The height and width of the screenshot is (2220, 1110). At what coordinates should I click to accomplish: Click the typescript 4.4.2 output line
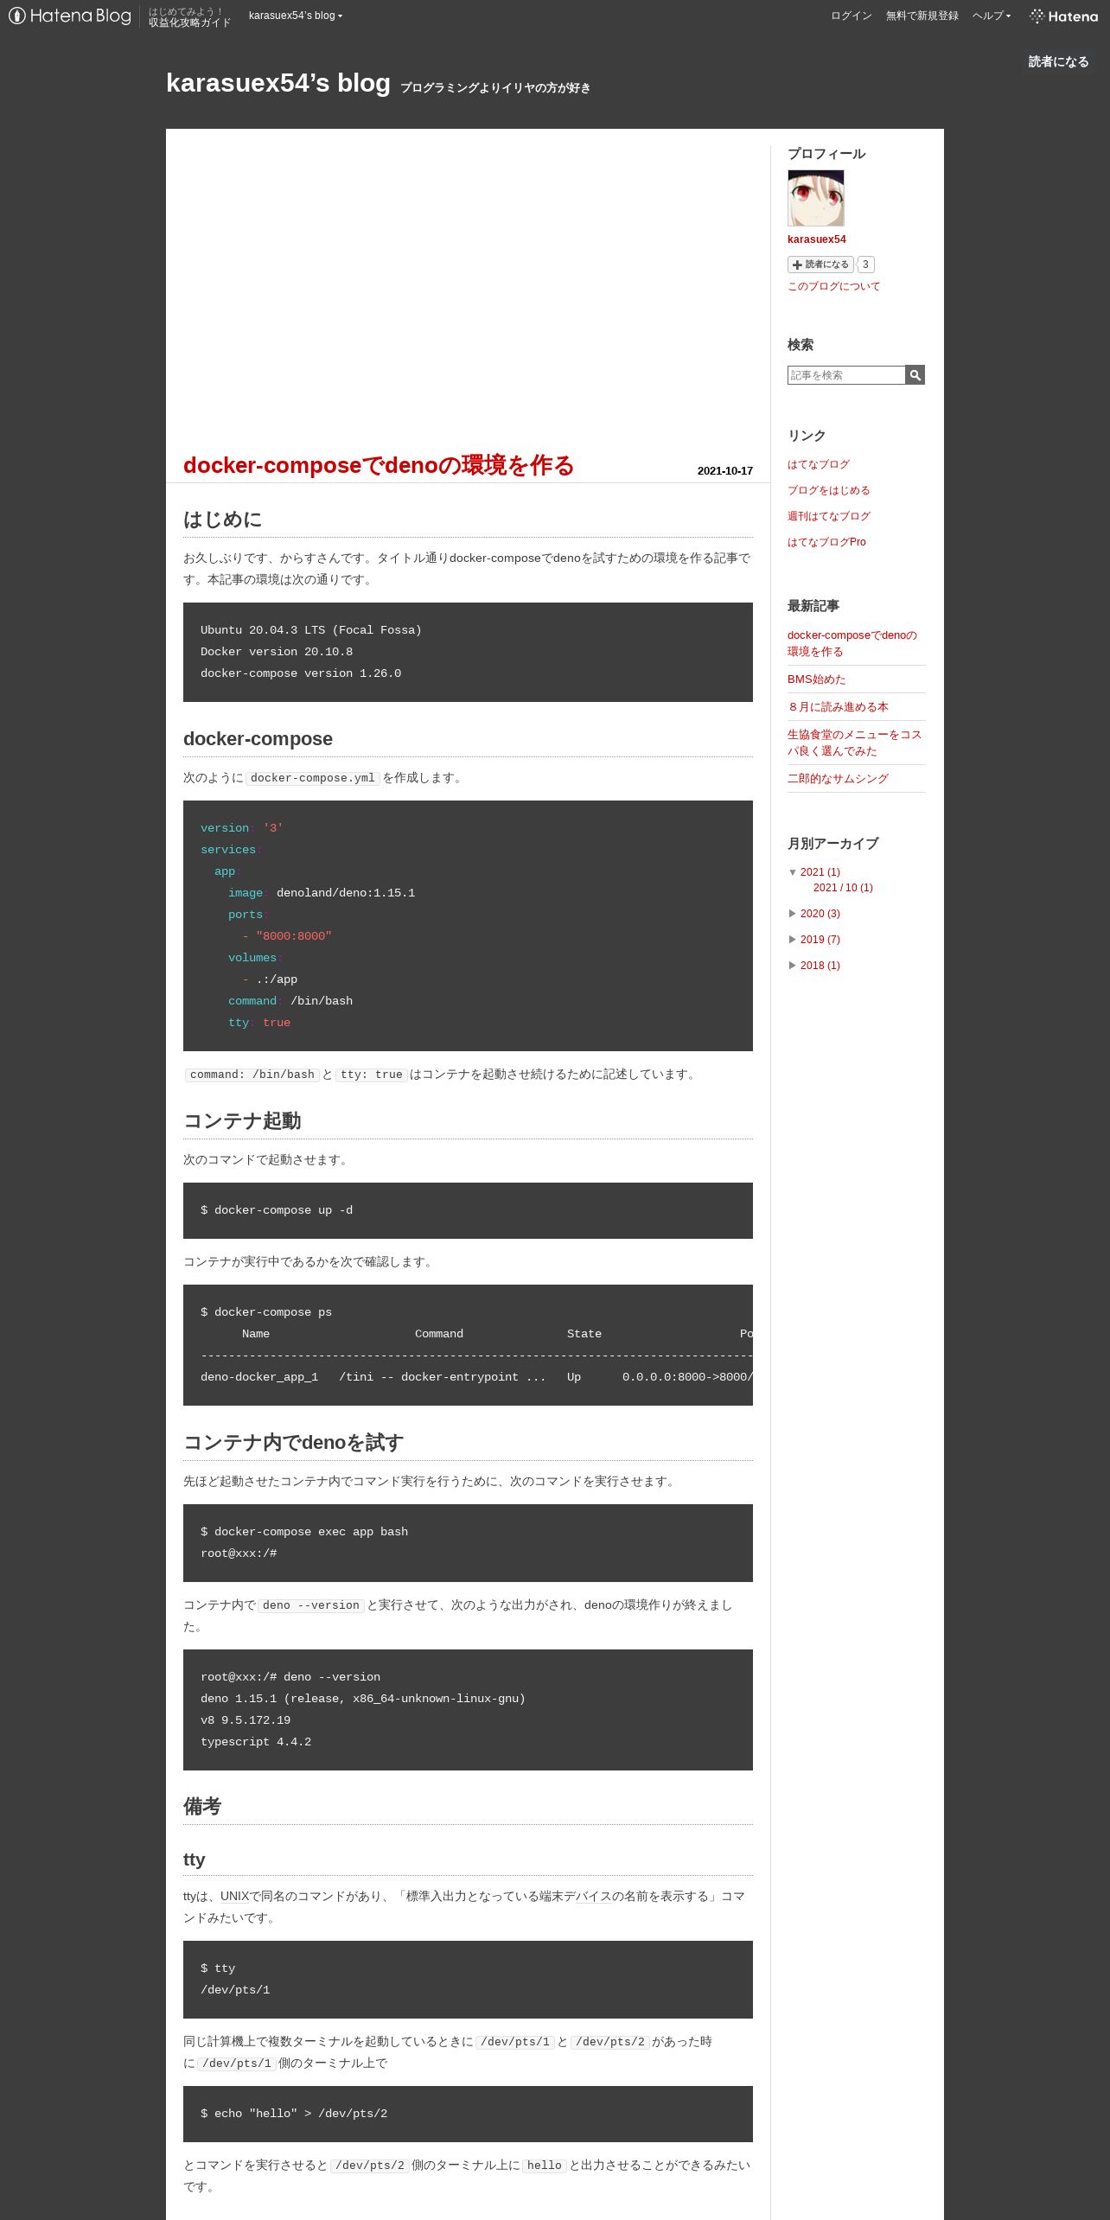point(256,1742)
